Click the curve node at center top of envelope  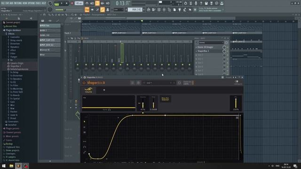[x=165, y=115]
